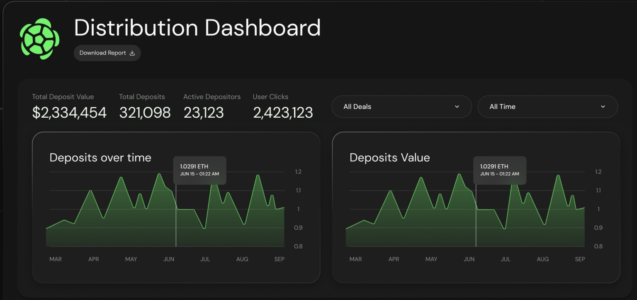This screenshot has height=300, width=637.
Task: Click the JUN 15 marker line in left chart
Action: click(x=176, y=215)
